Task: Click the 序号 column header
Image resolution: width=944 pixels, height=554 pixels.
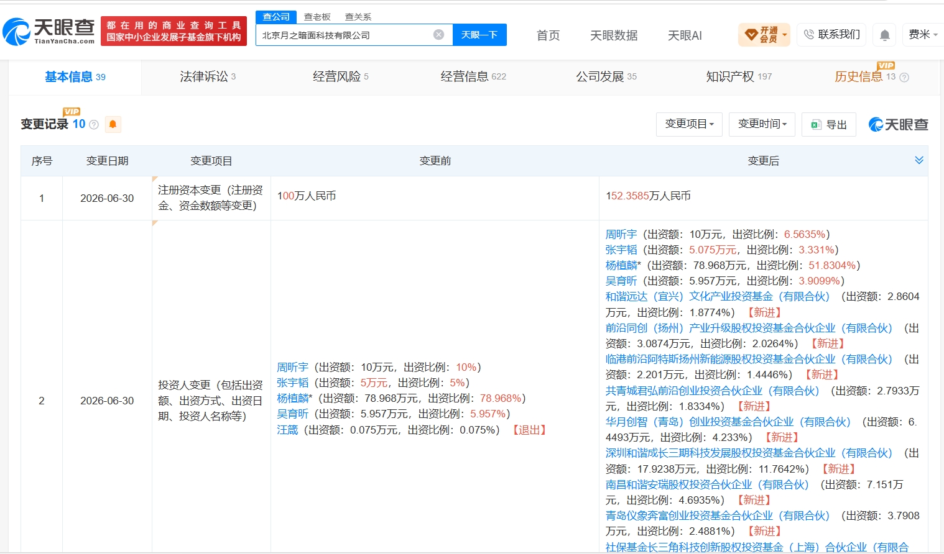Action: click(x=42, y=161)
